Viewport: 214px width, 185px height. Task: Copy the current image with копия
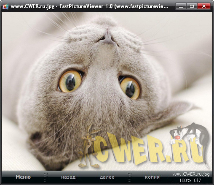[152, 177]
